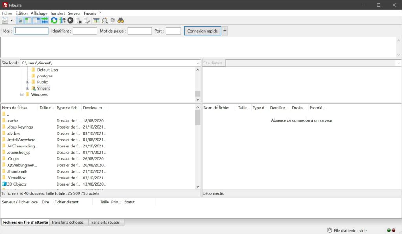Open the Édition menu
This screenshot has height=234, width=402.
pos(22,13)
